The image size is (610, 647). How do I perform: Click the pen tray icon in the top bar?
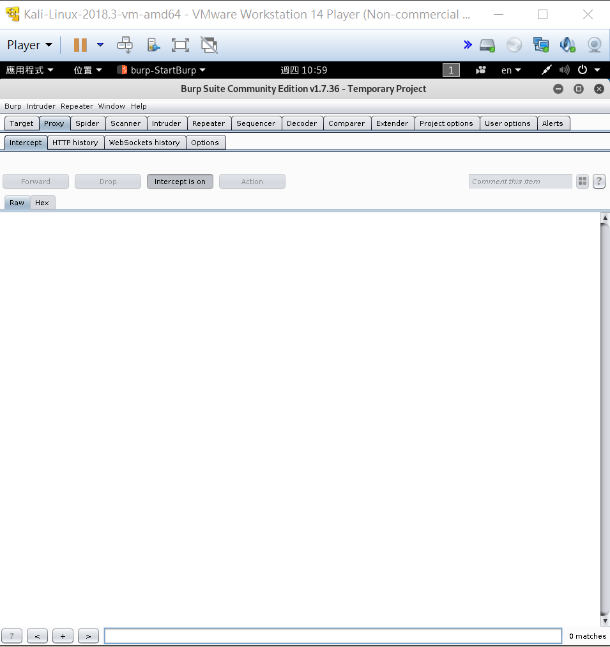[x=547, y=70]
